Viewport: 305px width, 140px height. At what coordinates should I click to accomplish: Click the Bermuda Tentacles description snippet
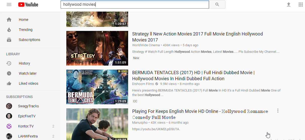[206, 93]
